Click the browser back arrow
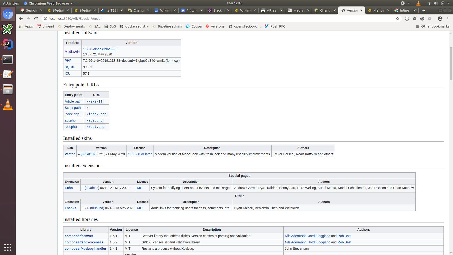The height and width of the screenshot is (255, 453). tap(21, 19)
